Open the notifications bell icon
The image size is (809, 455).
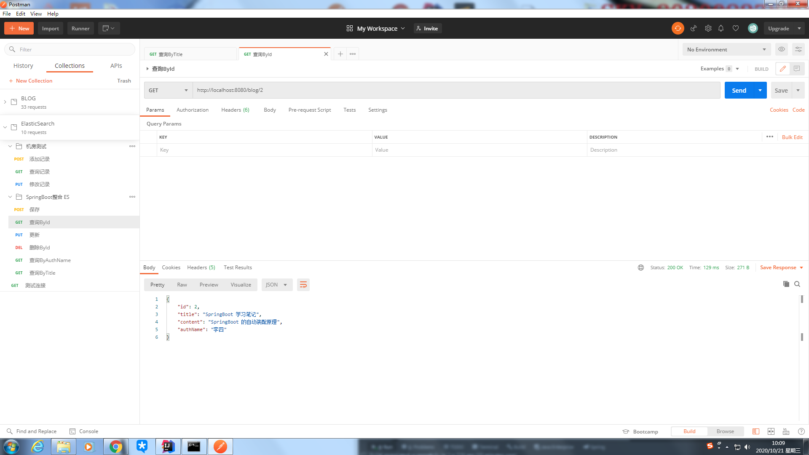click(721, 28)
